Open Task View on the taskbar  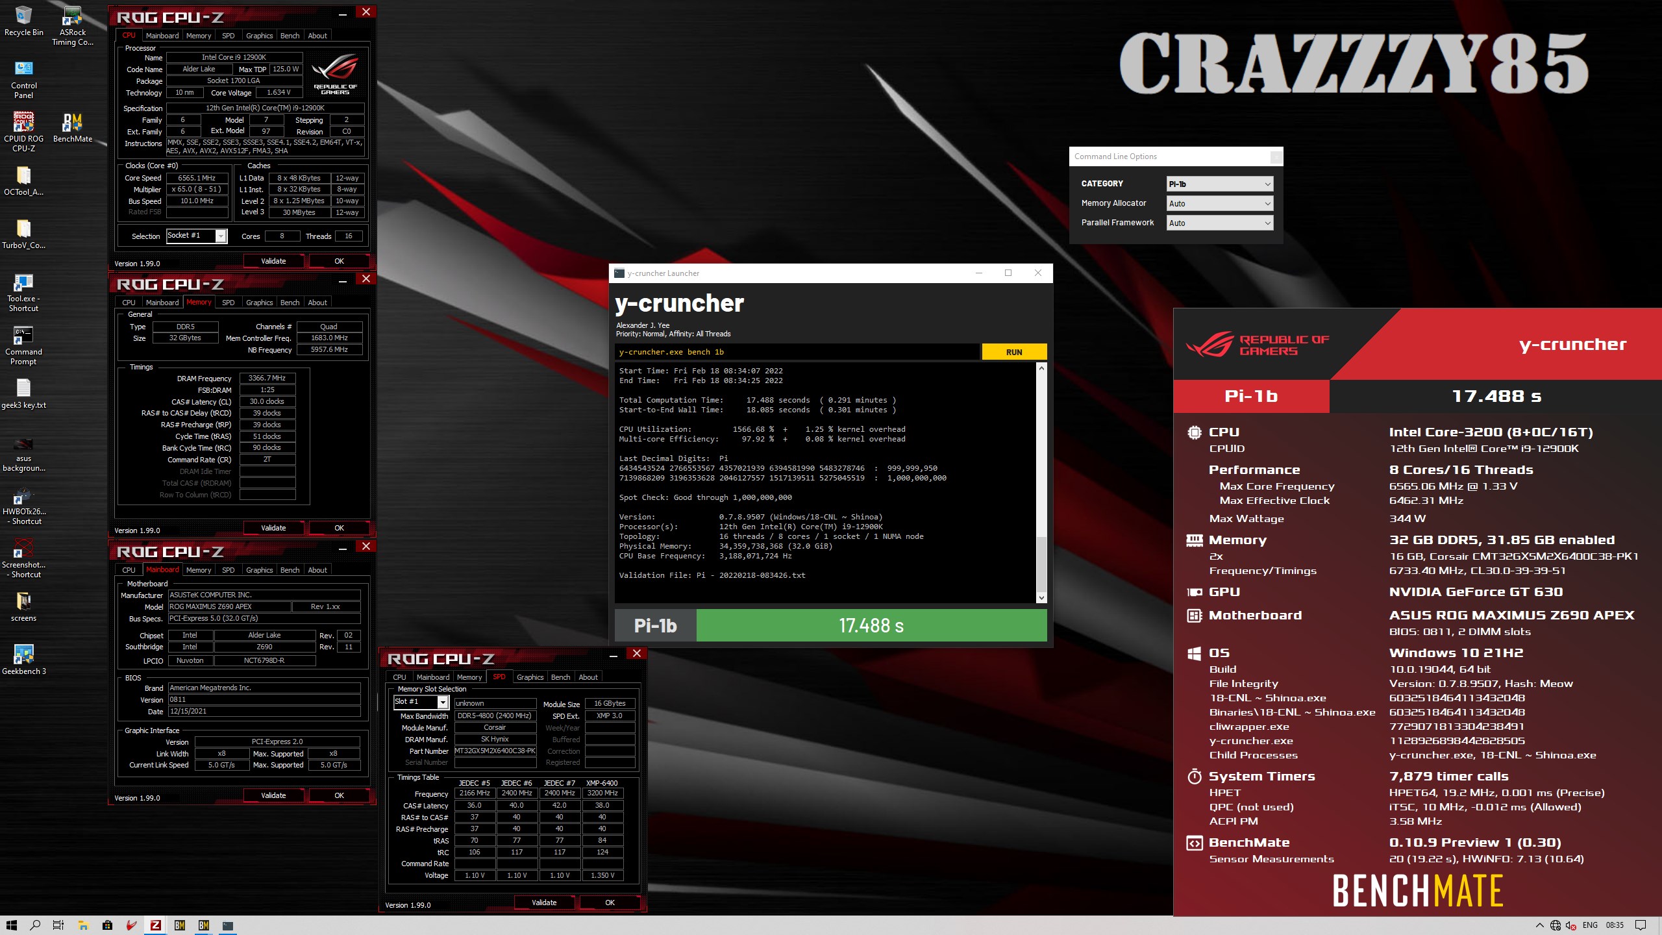pyautogui.click(x=58, y=925)
